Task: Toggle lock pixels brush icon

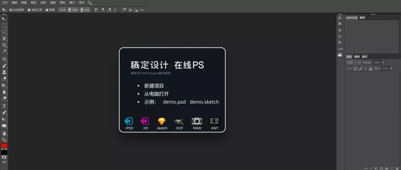Action: pyautogui.click(x=360, y=69)
